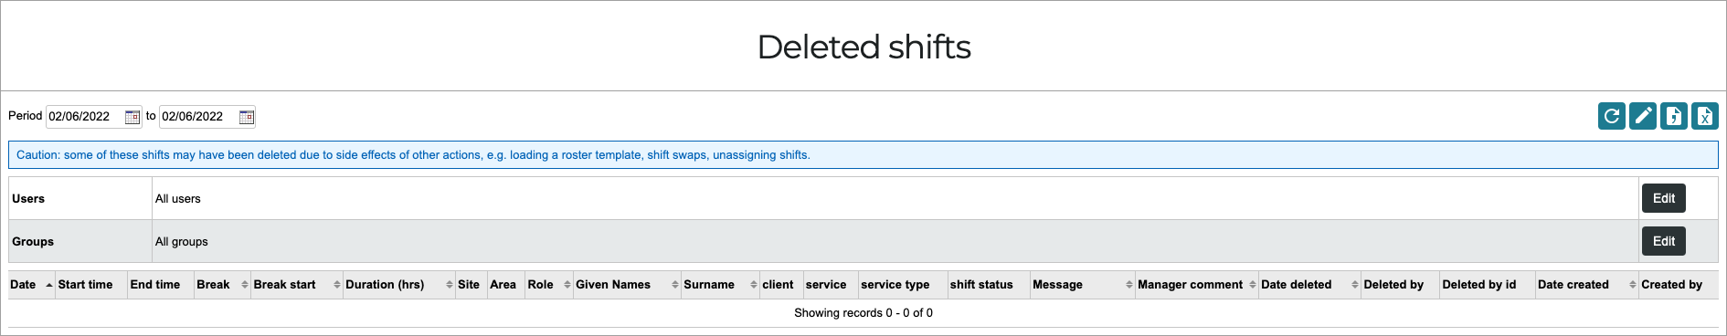Edit the Groups filter
This screenshot has height=336, width=1727.
tap(1663, 241)
